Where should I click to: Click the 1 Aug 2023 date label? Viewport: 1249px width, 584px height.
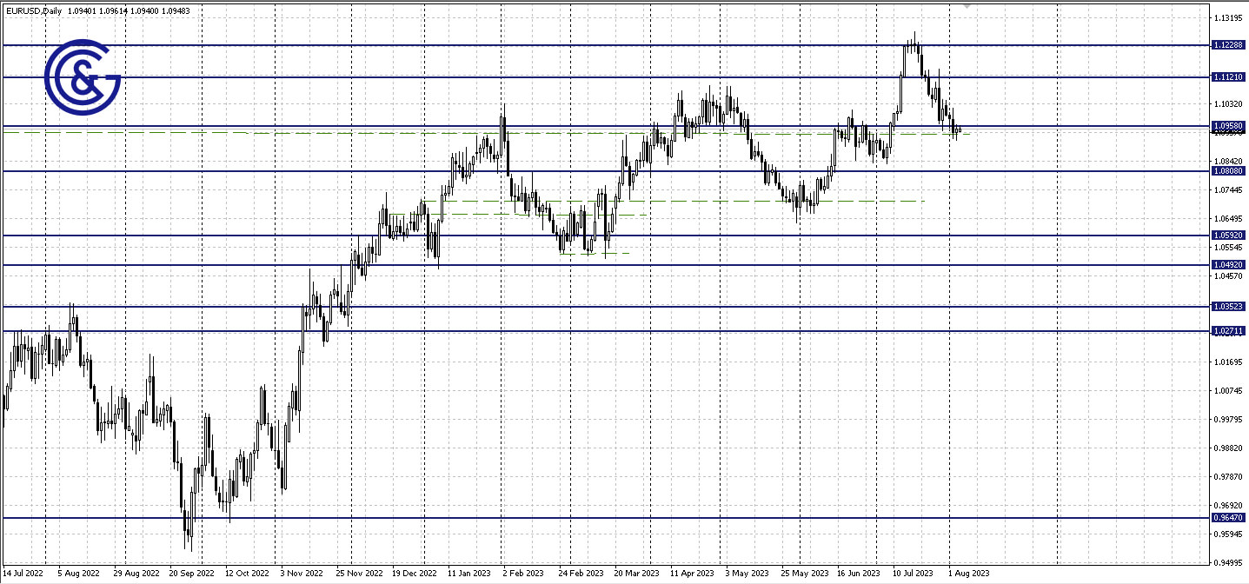click(967, 574)
